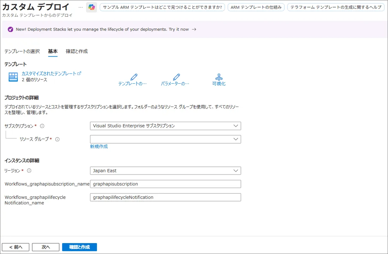Click the info icon beside リージョン
Viewport: 388px width, 254px height.
29,171
